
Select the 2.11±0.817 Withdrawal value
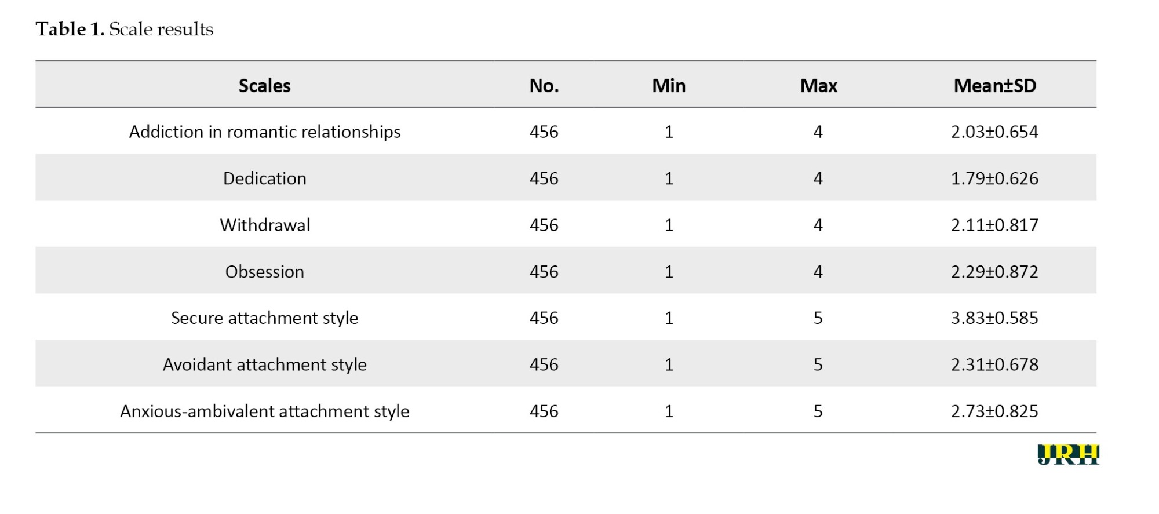[x=995, y=225]
